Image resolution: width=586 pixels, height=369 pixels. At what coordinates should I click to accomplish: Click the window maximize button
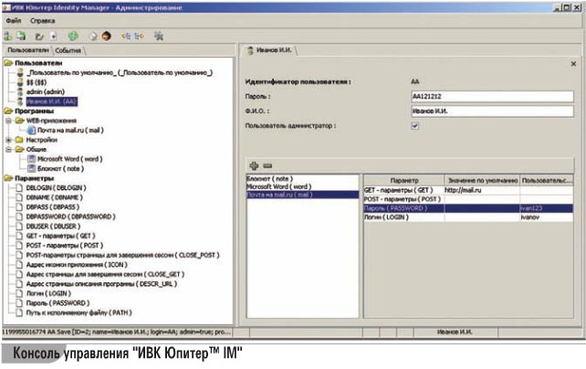click(567, 7)
